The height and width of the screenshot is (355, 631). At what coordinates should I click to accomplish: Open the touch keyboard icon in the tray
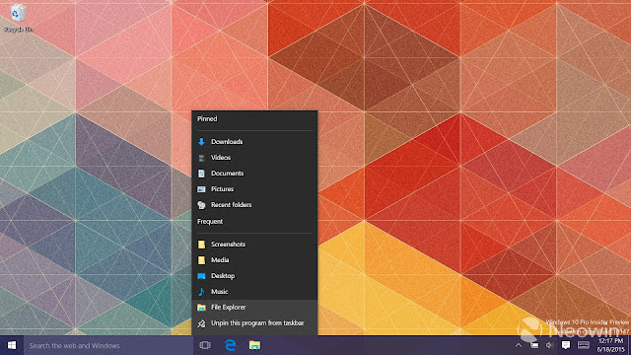pos(584,345)
